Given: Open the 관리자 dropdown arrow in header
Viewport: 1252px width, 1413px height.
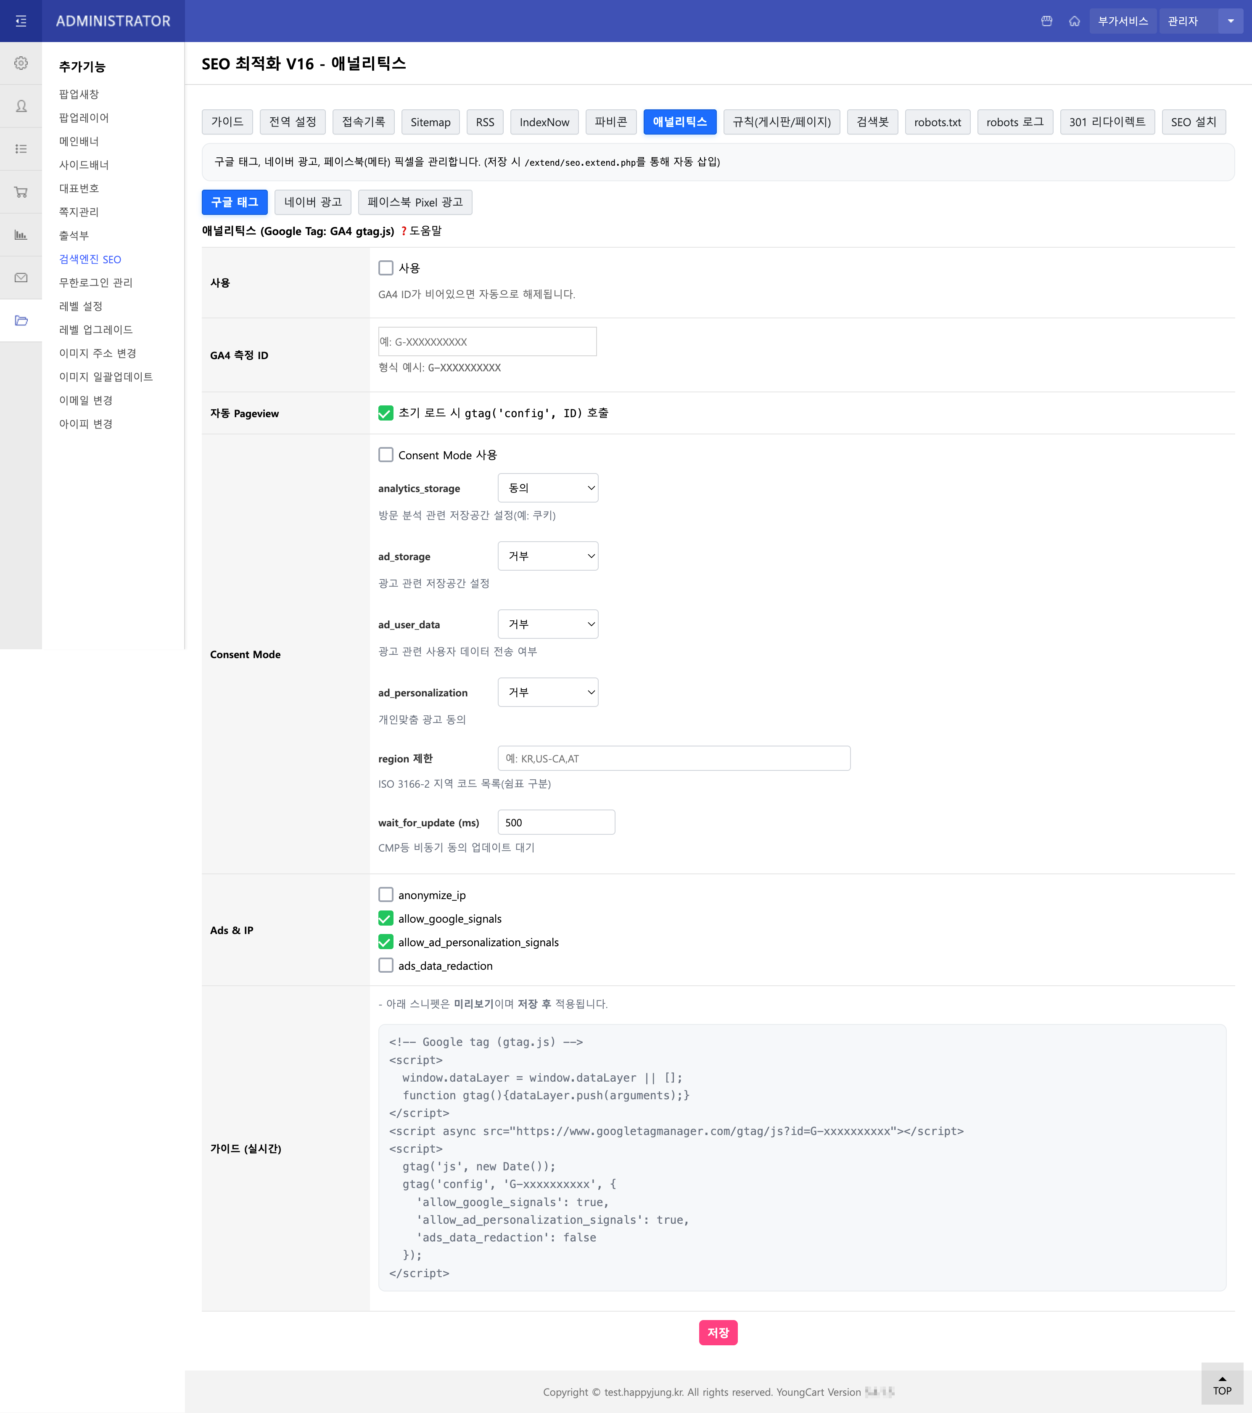Looking at the screenshot, I should tap(1230, 21).
